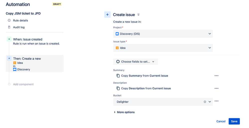Click the Rule details info icon

9,20
